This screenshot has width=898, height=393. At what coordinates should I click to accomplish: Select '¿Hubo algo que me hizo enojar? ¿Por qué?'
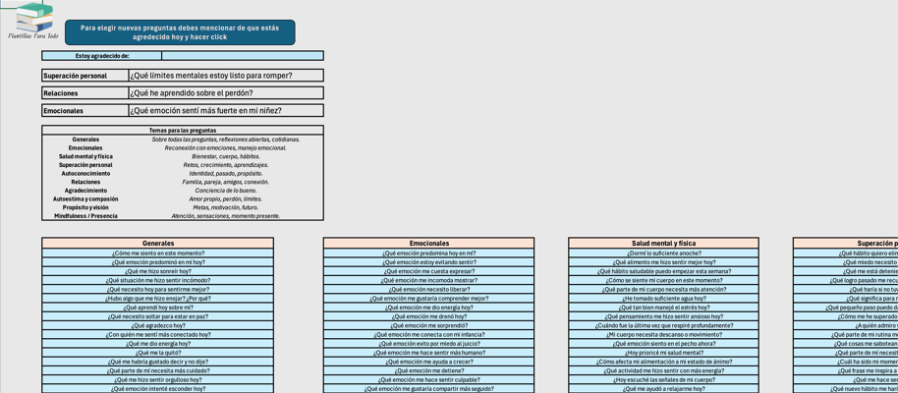pos(157,299)
